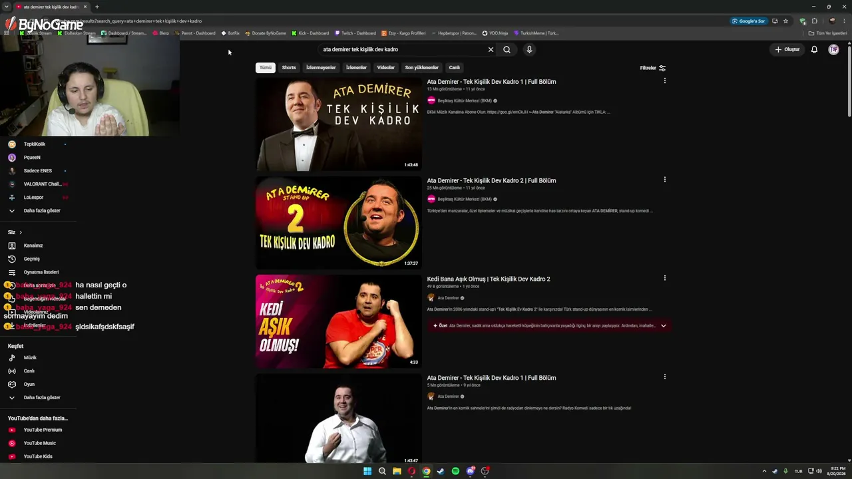This screenshot has width=852, height=479.
Task: Open the PqueeN subscription
Action: coord(32,158)
